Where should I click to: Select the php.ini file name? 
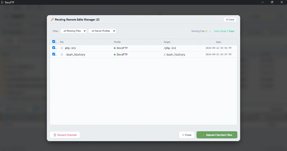pos(70,48)
